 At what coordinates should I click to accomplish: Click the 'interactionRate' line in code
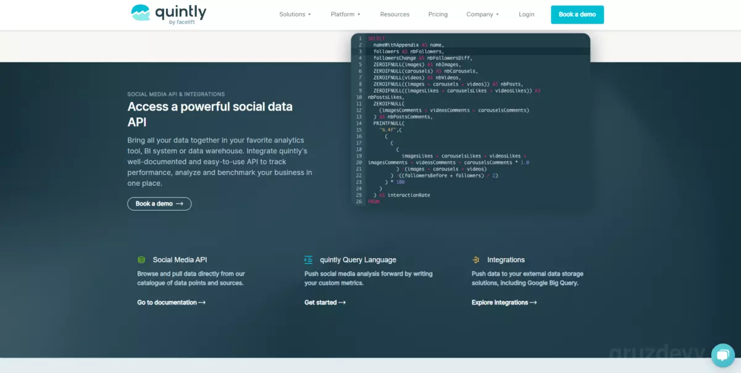click(401, 195)
